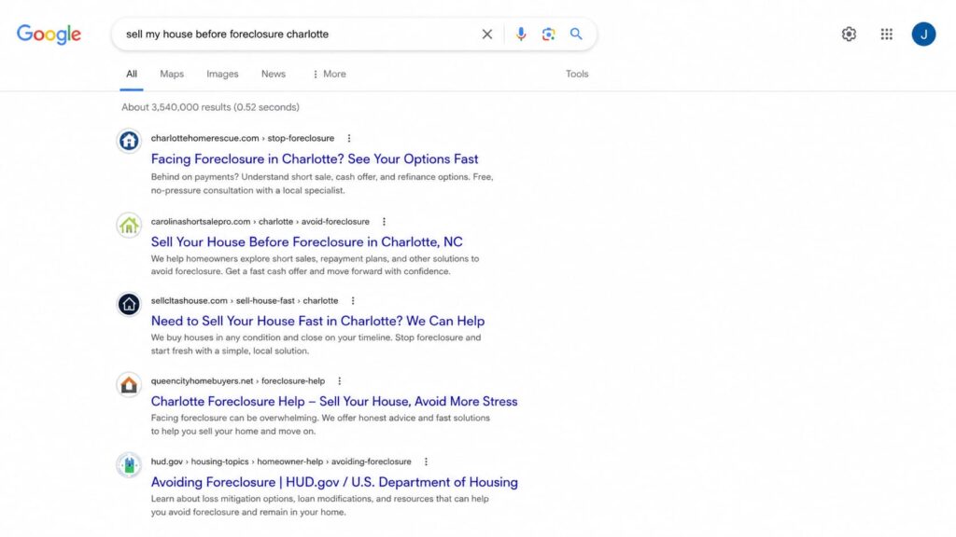The height and width of the screenshot is (537, 956).
Task: Click sellcltashouse.com breadcrumb URL
Action: [245, 301]
